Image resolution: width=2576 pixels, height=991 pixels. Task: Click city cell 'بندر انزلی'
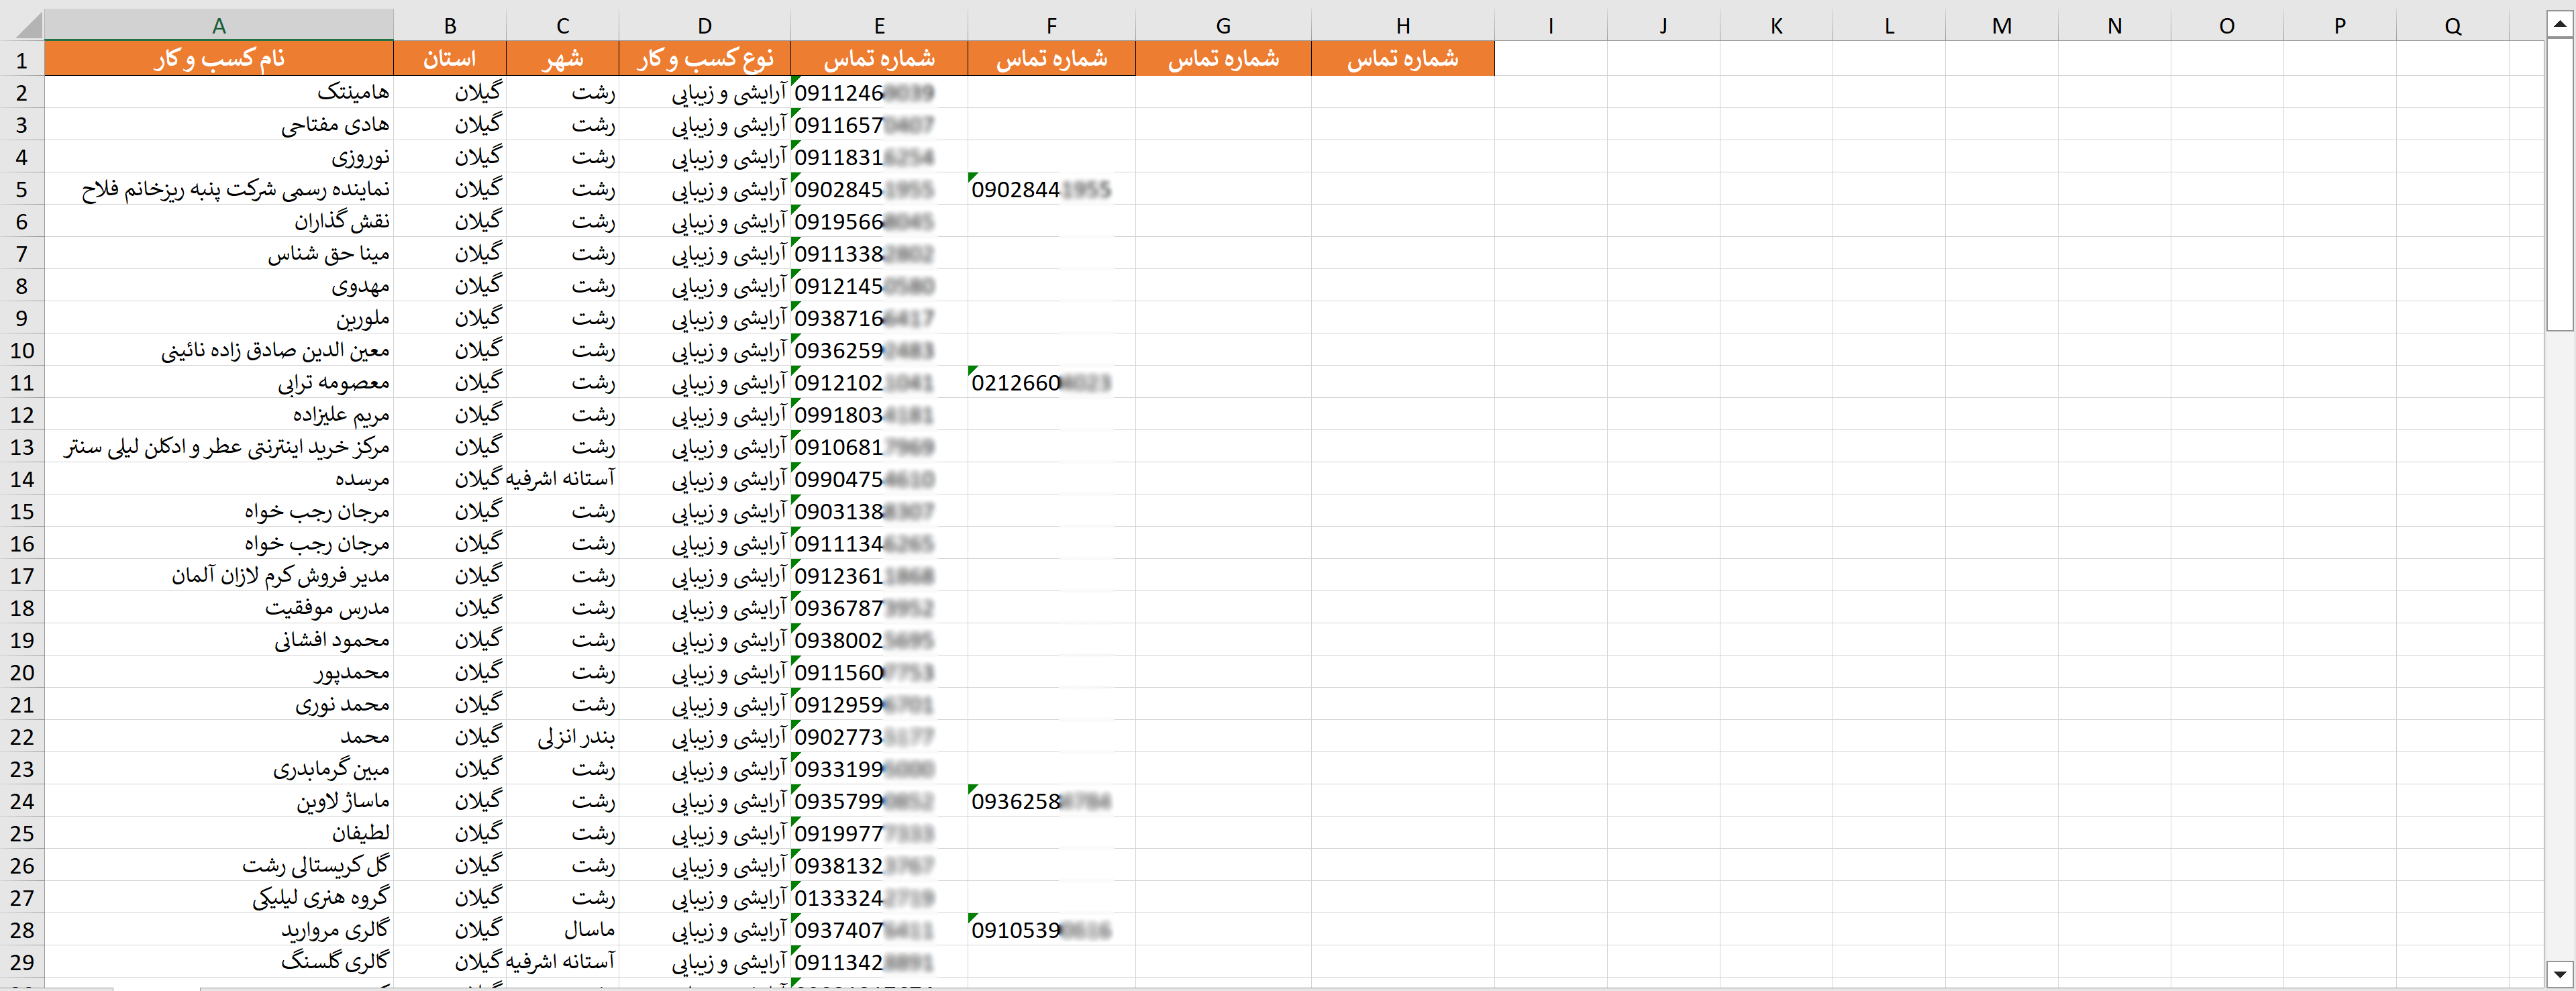click(563, 737)
